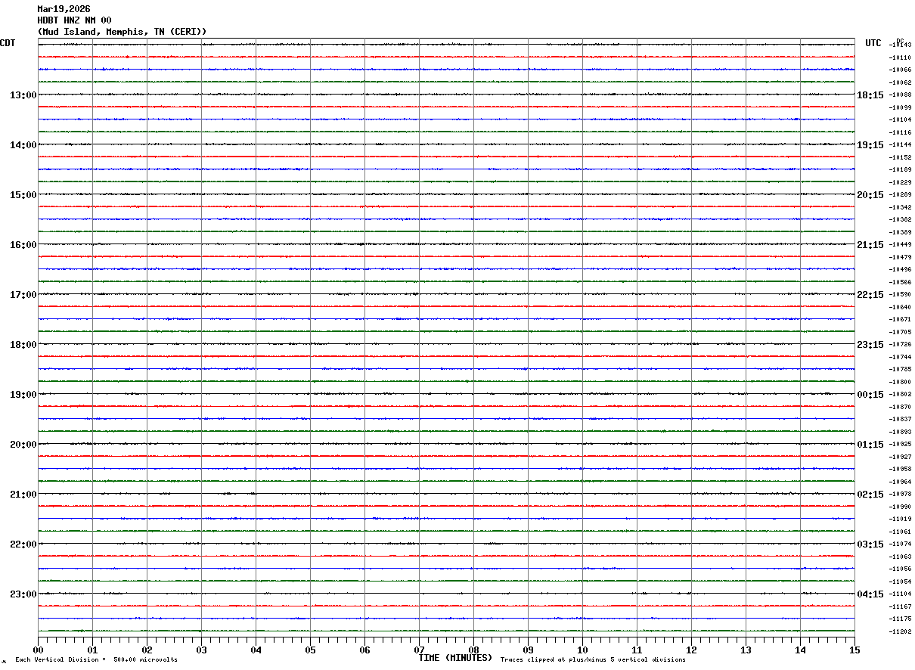Click the 00:15 UTC time label
915x670 pixels.
(870, 395)
